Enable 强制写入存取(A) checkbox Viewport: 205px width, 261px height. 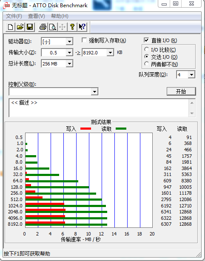pyautogui.click(x=84, y=40)
